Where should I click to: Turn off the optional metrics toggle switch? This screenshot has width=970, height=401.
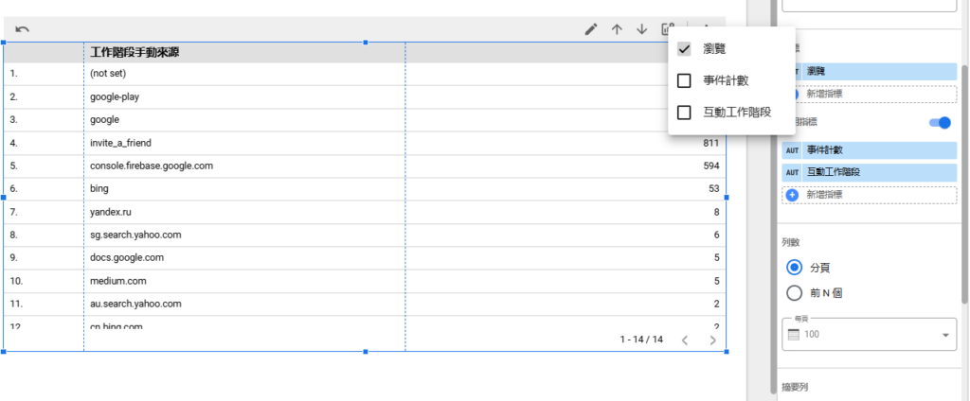point(939,122)
